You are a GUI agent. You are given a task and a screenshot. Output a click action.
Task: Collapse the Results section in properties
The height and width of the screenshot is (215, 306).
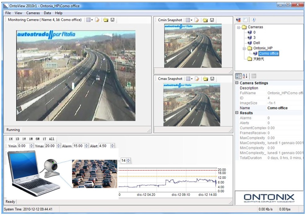237,113
